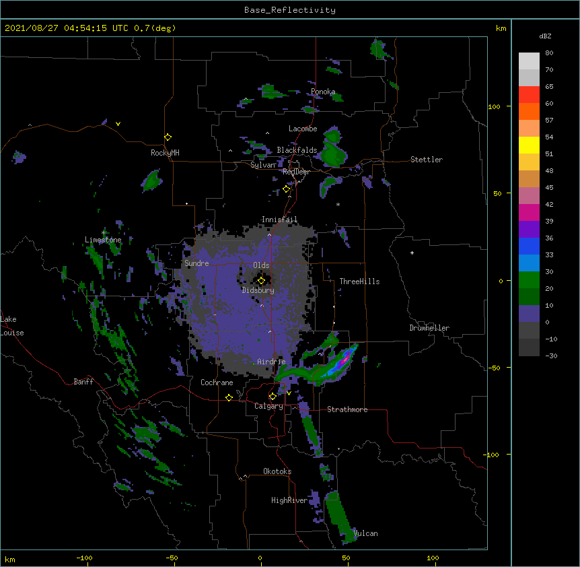Click the white plus marker north of Drumheller
The width and height of the screenshot is (580, 567).
pos(412,253)
